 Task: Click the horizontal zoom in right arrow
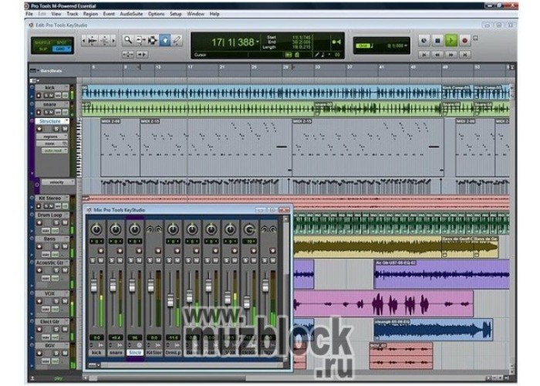pyautogui.click(x=113, y=41)
